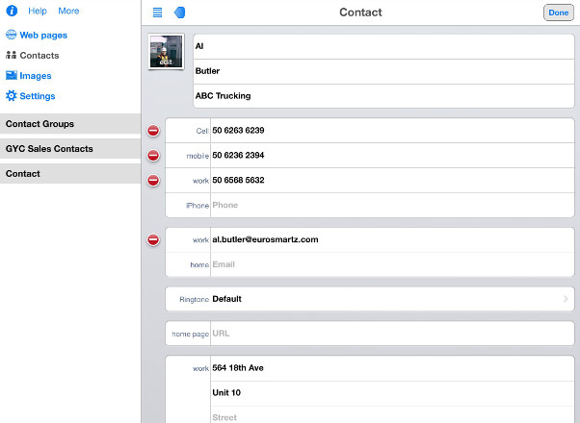Click the empty URL field
This screenshot has height=423, width=580.
pos(392,334)
